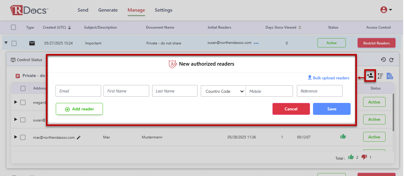Open the Country Code dropdown

point(223,91)
